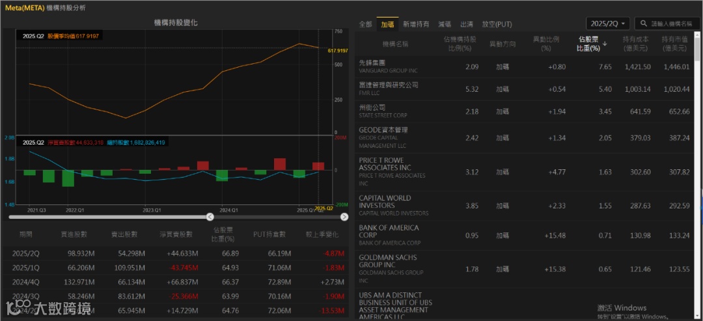Click the 2025/2Q period row
703x321 pixels.
click(175, 254)
